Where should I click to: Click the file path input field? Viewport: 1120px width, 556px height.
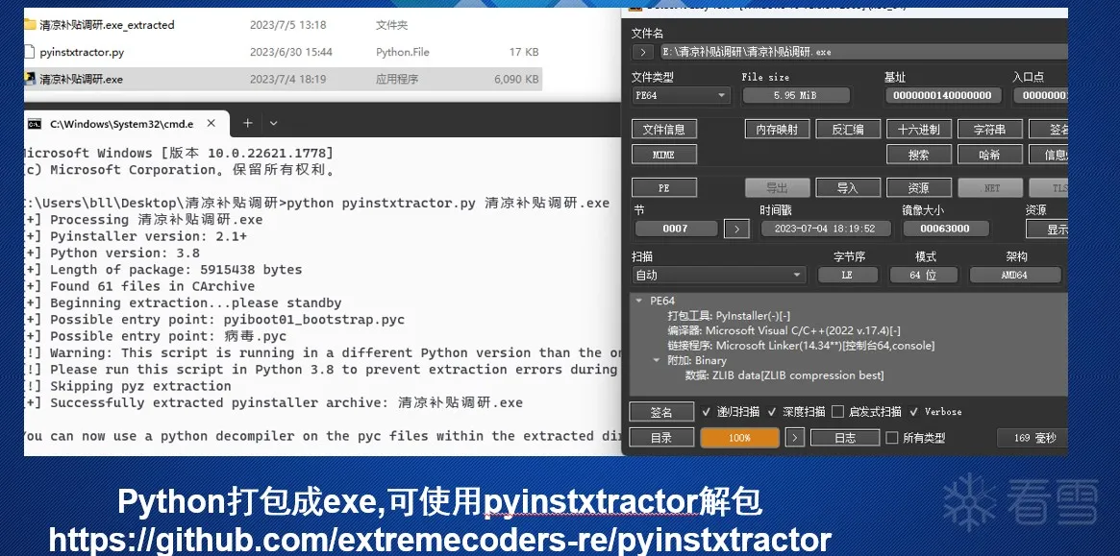(863, 52)
